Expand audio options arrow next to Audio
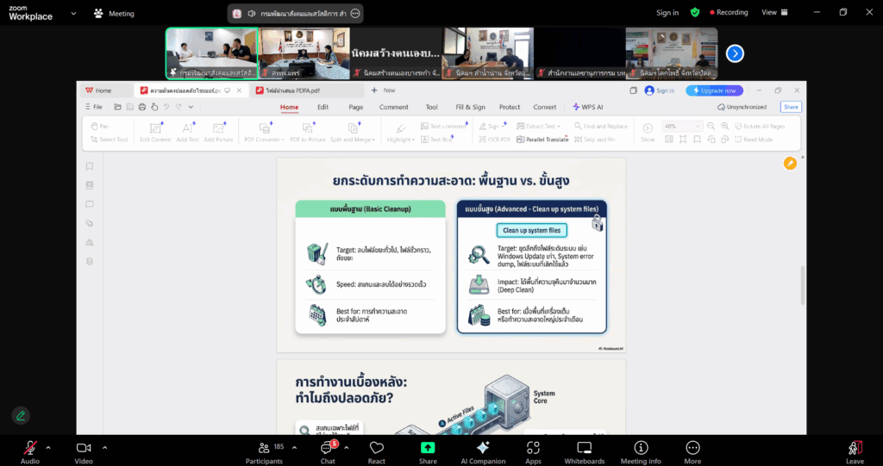 48,447
